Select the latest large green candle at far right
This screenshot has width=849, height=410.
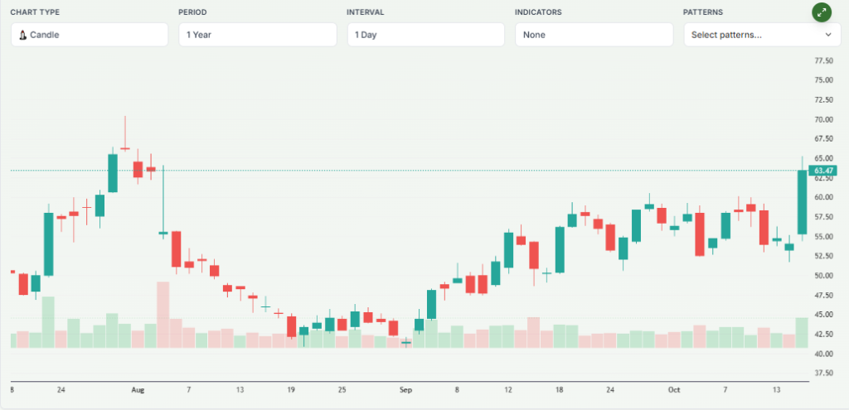click(802, 202)
